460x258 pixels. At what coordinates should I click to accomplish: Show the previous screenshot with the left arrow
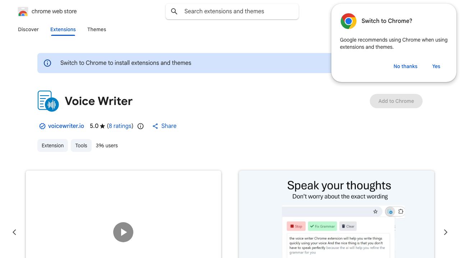(14, 232)
